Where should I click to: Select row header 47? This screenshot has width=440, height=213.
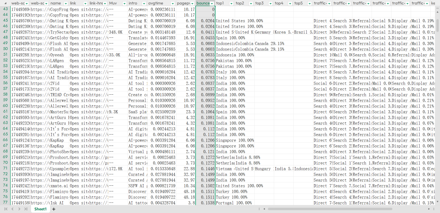click(5, 32)
